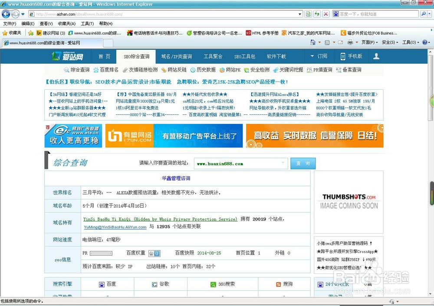Click the green refresh page icon
The width and height of the screenshot is (434, 306).
(x=317, y=14)
